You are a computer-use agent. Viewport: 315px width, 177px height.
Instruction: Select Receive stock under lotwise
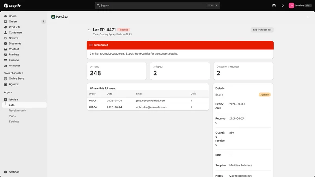point(17,111)
